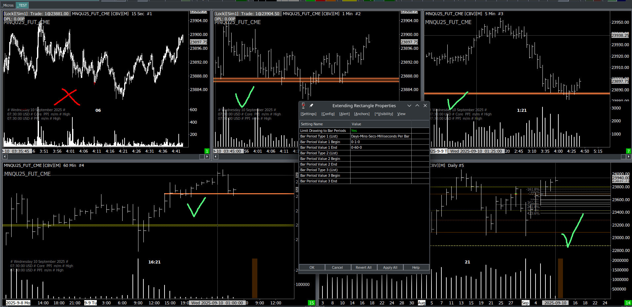Click the wine glass icon in the dialog title bar
The height and width of the screenshot is (307, 632).
click(x=303, y=106)
